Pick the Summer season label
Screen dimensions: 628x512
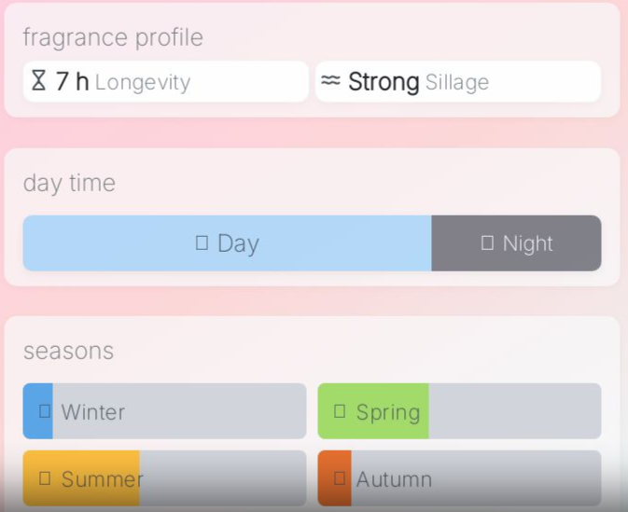click(x=103, y=479)
